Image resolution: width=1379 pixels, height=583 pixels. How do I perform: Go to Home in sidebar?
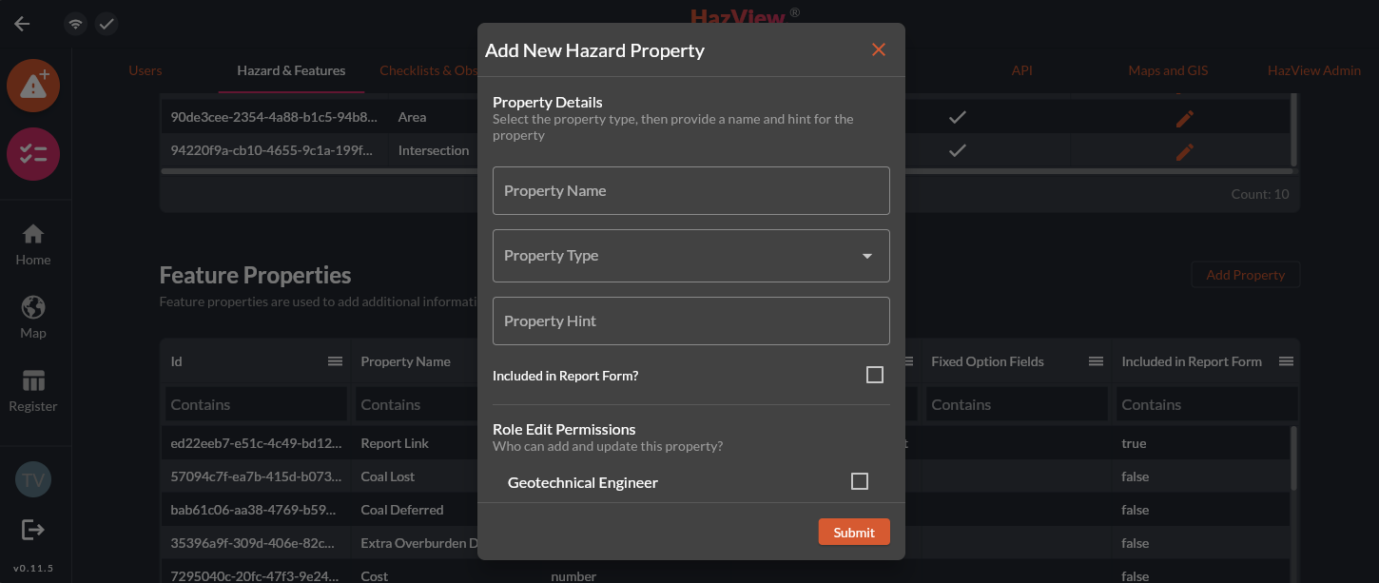click(x=33, y=244)
